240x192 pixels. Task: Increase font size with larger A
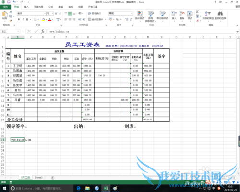(x=56, y=13)
